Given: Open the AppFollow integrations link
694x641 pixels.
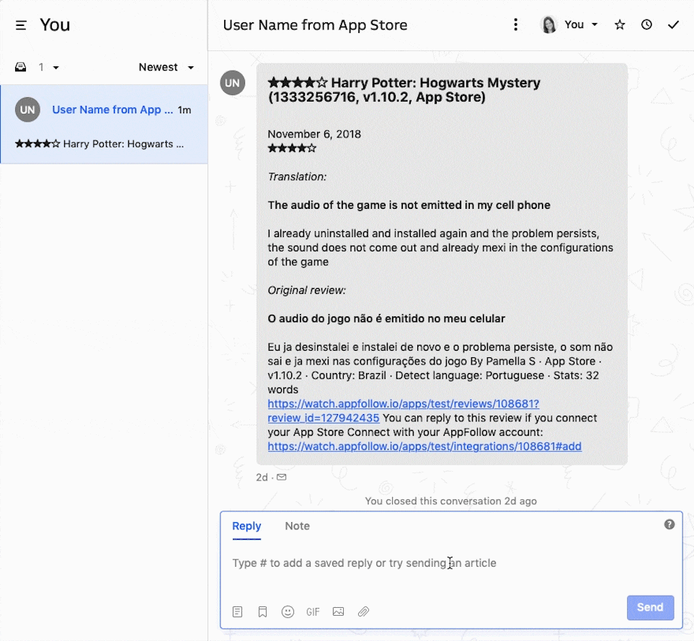Looking at the screenshot, I should (x=424, y=447).
